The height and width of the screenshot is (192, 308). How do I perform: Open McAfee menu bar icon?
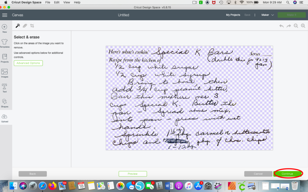214,2
